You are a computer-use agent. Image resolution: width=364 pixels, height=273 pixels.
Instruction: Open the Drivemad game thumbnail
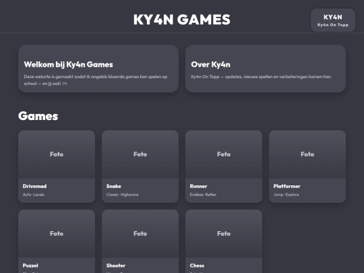point(57,154)
